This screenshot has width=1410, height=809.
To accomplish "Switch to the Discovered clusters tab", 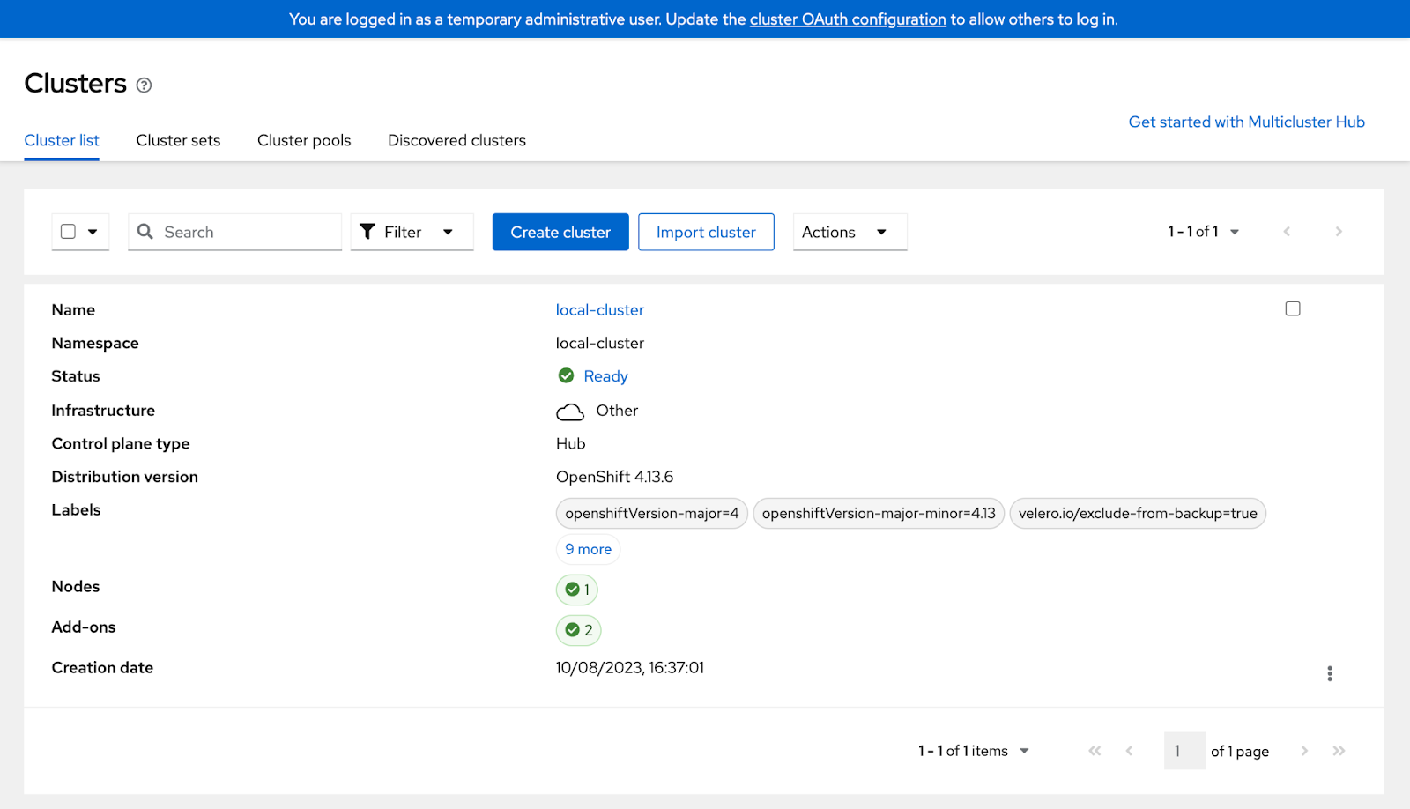I will 456,140.
